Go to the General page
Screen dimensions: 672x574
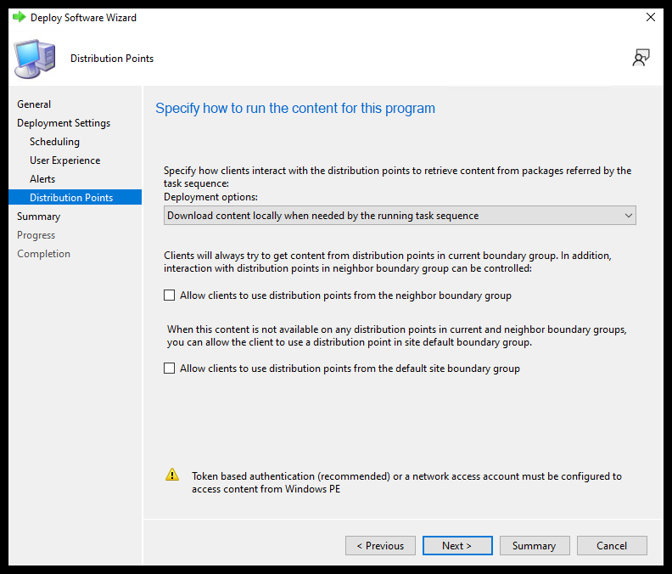[34, 104]
